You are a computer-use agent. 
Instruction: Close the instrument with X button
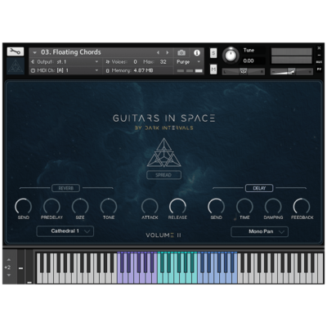click(319, 48)
